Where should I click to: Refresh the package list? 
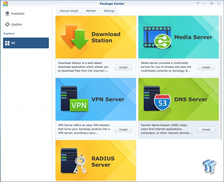pos(91,11)
